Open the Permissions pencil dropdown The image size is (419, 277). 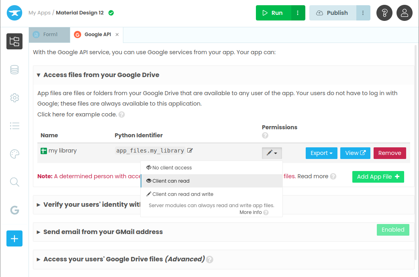272,153
